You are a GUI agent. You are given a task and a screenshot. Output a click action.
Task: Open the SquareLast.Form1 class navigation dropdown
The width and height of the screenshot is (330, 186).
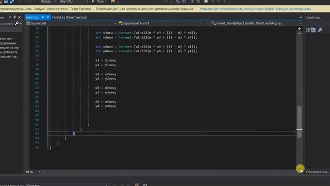coord(163,23)
